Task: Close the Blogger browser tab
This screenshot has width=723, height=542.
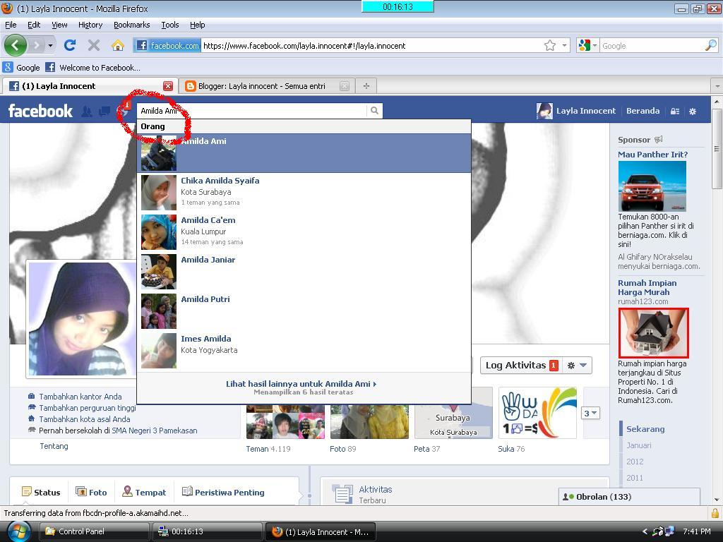Action: coord(344,85)
